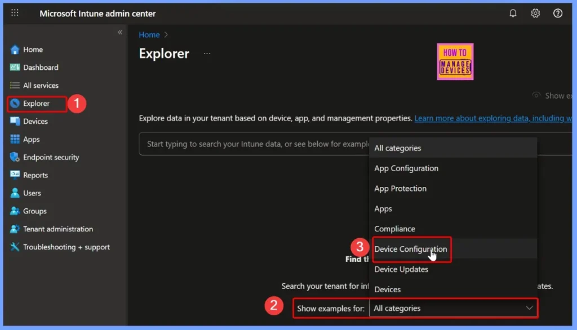Choose Apps in the category dropdown list

pos(453,208)
